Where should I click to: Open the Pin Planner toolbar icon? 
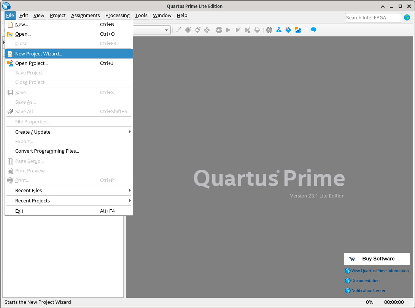pyautogui.click(x=197, y=30)
